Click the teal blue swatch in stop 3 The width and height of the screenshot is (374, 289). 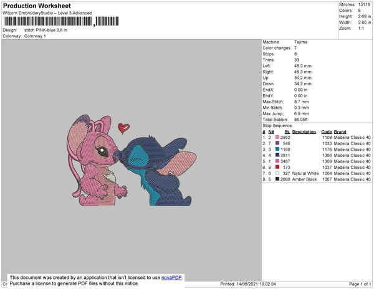click(277, 149)
